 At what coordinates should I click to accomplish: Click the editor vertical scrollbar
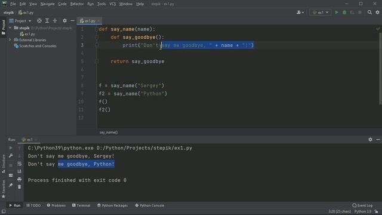tap(380, 68)
